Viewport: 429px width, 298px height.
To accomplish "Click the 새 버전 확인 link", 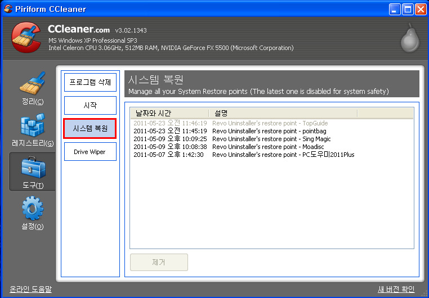I will click(x=396, y=289).
